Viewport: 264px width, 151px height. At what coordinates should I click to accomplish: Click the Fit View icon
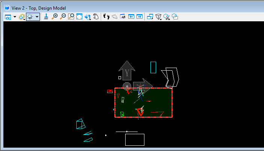tap(79, 17)
